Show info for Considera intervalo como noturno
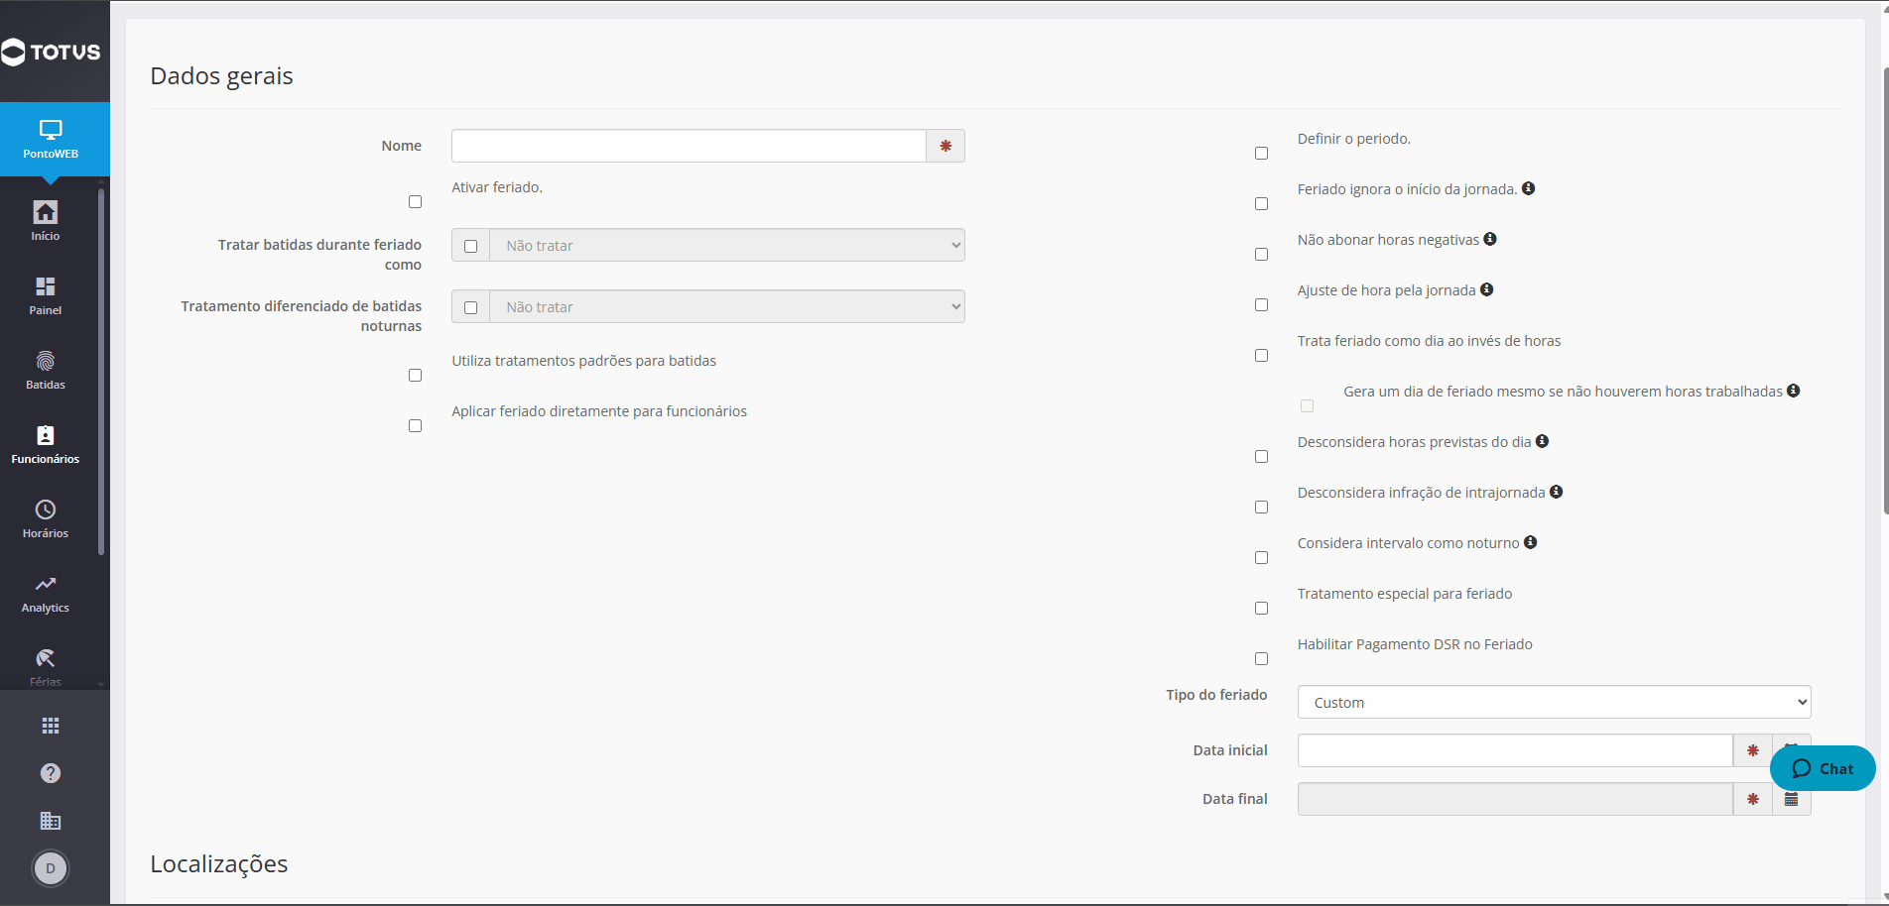Image resolution: width=1889 pixels, height=906 pixels. [x=1531, y=542]
